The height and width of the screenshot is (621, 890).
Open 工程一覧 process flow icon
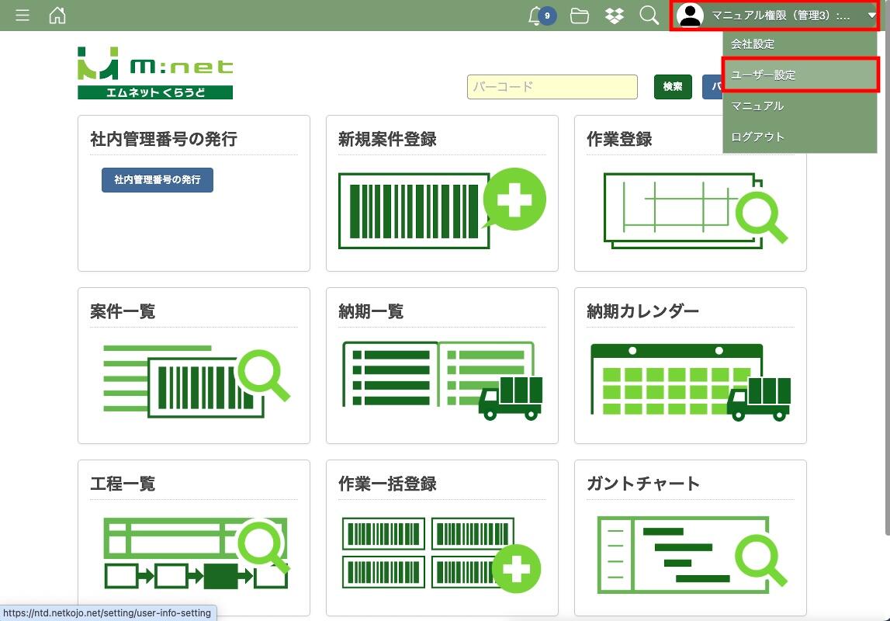(195, 553)
